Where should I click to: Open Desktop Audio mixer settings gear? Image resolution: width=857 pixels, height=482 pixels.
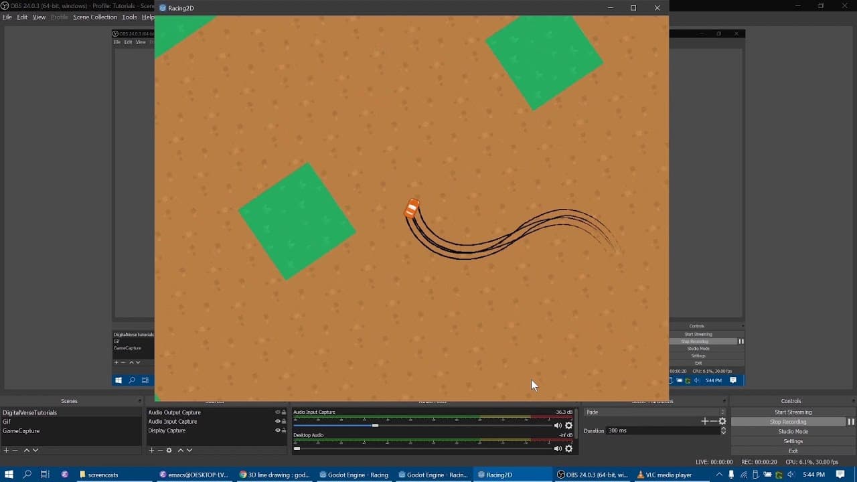(569, 449)
